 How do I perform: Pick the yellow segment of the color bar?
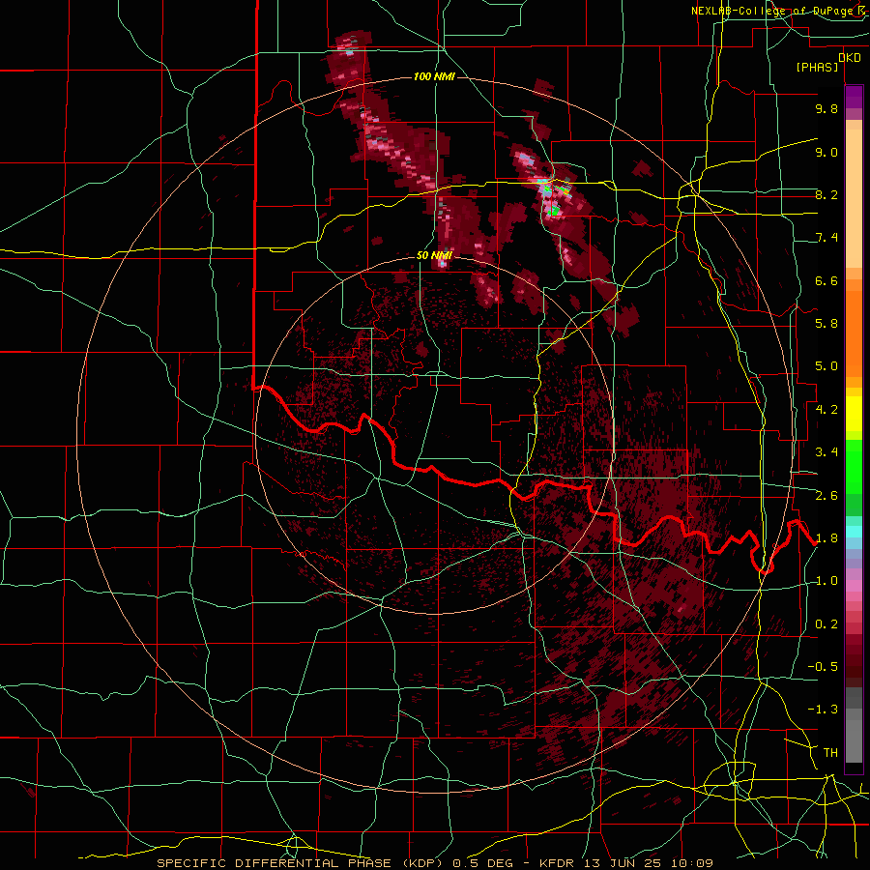pyautogui.click(x=854, y=414)
